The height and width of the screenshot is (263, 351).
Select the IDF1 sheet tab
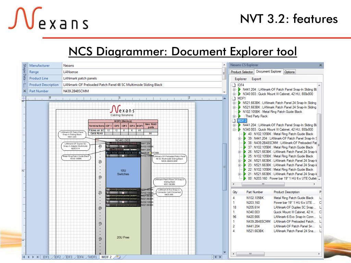coord(46,257)
